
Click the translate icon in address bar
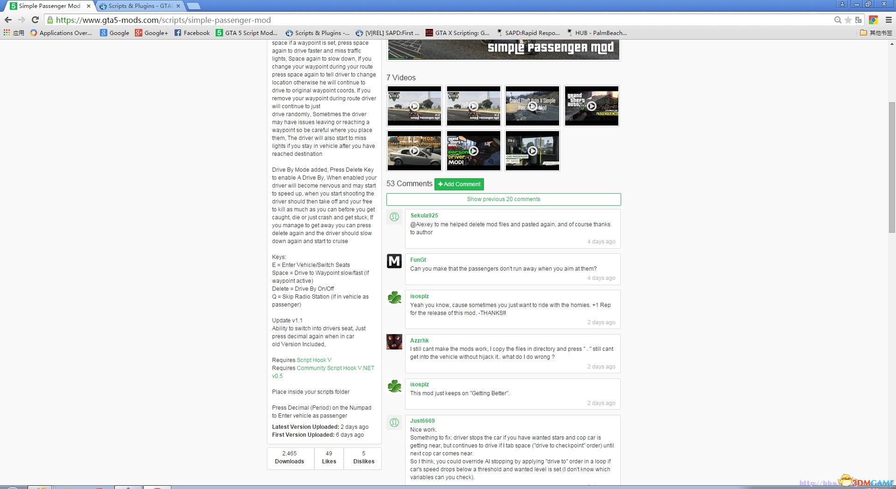[858, 20]
